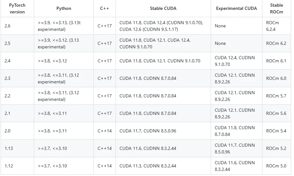The image size is (294, 176).
Task: Click Python cell in the 2.0 row
Action: point(64,131)
